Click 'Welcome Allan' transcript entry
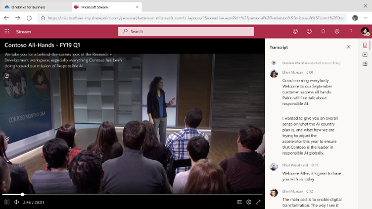The height and width of the screenshot is (209, 372). [312, 176]
